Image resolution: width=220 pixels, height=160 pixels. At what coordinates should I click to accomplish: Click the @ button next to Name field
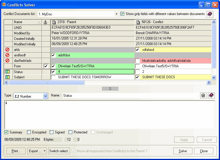(x=203, y=96)
